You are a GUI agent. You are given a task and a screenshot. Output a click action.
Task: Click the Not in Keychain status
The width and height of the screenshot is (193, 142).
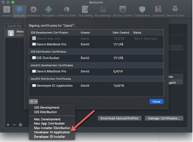146,38
